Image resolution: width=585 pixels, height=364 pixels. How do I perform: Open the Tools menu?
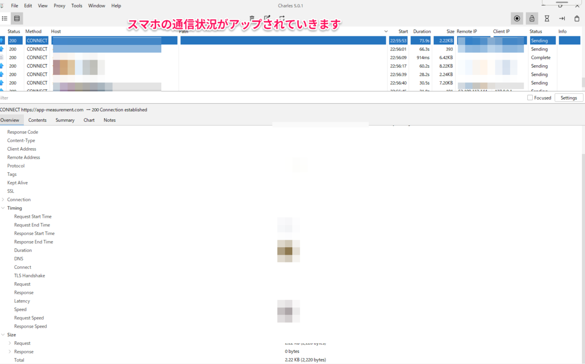click(76, 6)
